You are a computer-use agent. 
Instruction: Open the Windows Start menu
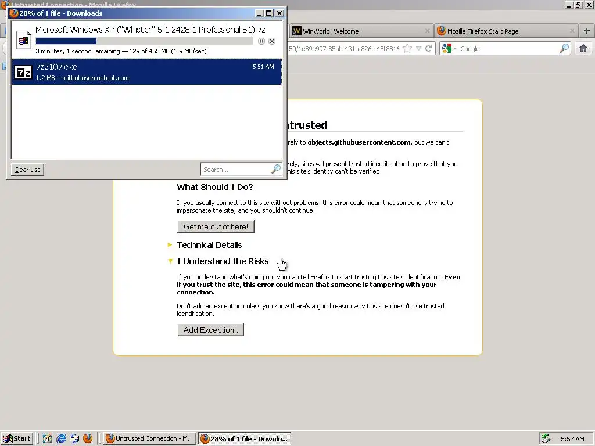point(17,438)
